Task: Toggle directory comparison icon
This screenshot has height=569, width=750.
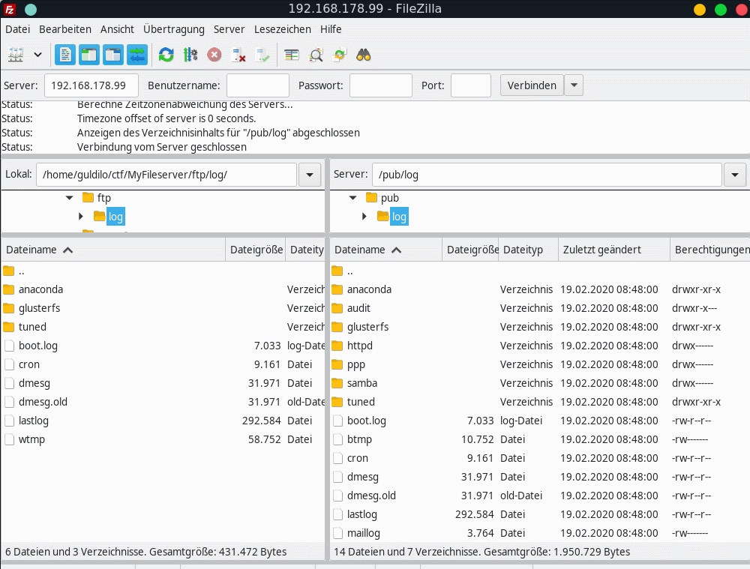Action: (x=316, y=55)
